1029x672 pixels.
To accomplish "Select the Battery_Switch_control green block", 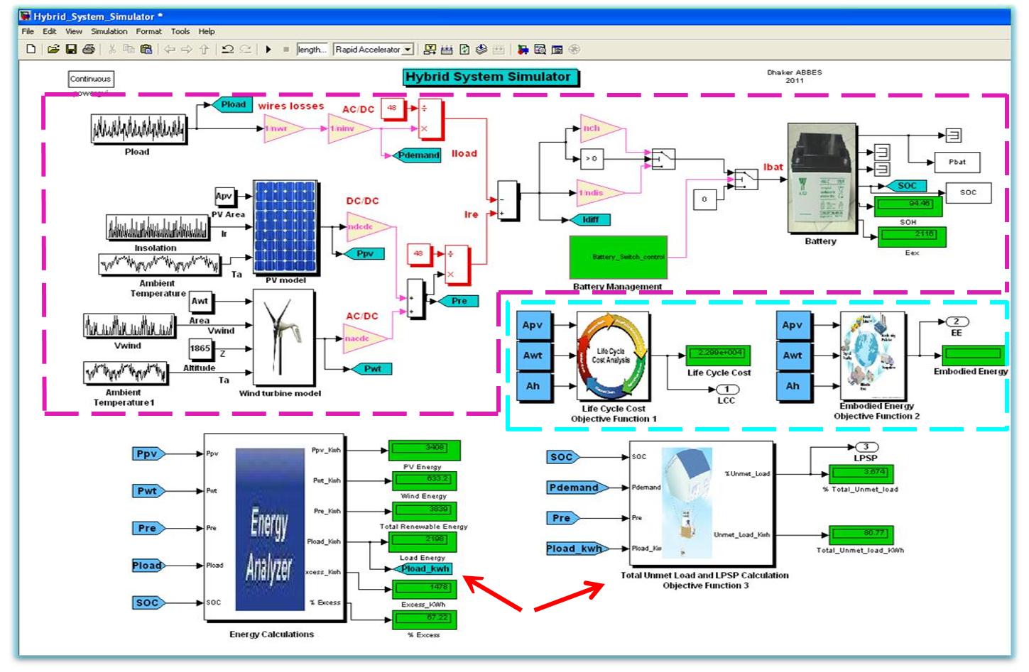I will [x=618, y=257].
